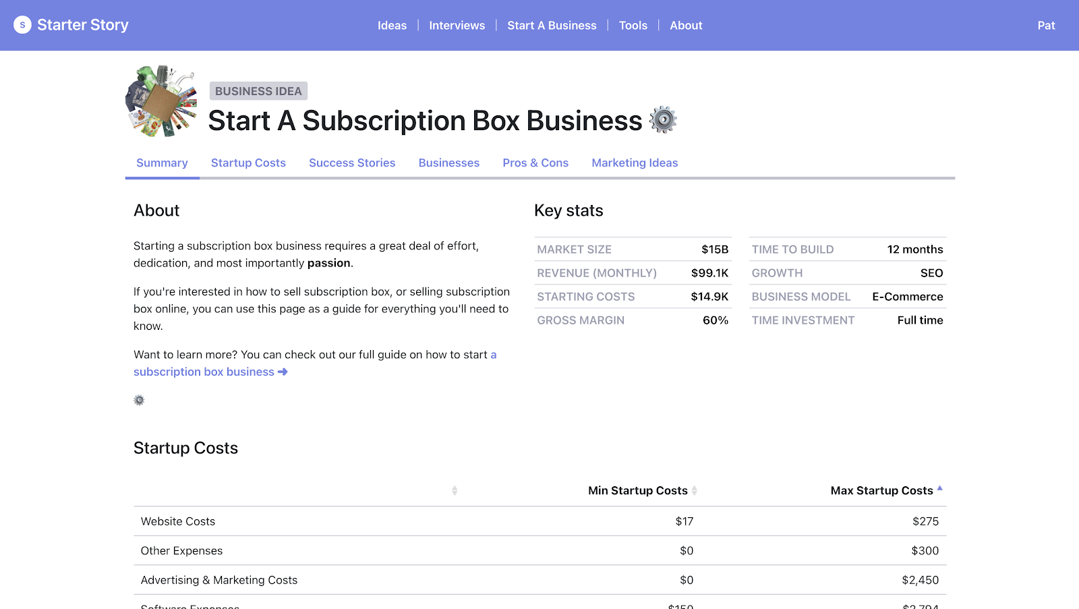1079x609 pixels.
Task: Click the REVENUE (MONTHLY) label
Action: click(597, 272)
